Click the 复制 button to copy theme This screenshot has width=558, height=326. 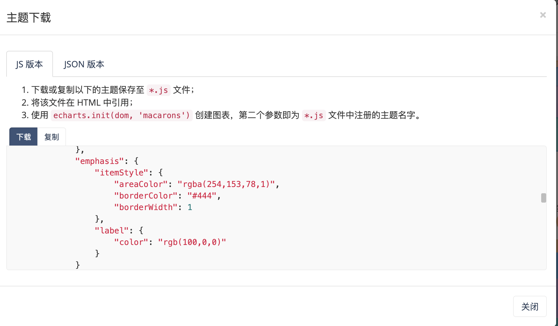pyautogui.click(x=52, y=137)
